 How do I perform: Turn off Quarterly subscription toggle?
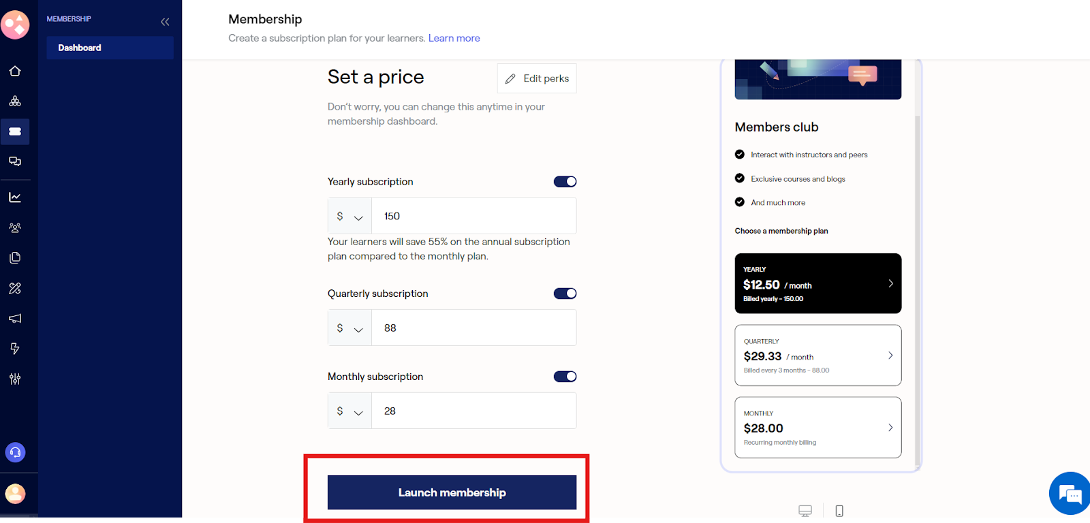[565, 294]
